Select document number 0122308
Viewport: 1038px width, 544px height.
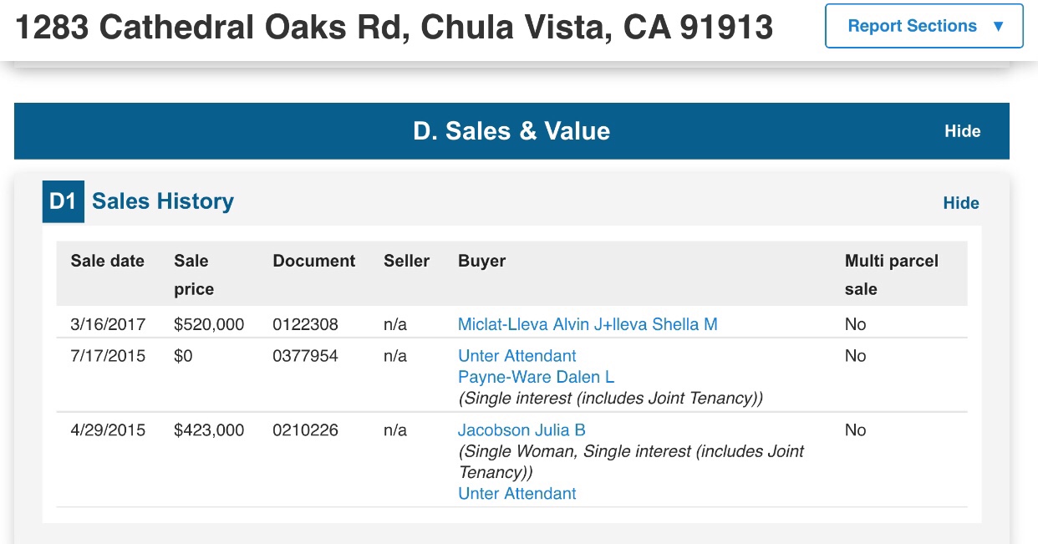(x=305, y=324)
